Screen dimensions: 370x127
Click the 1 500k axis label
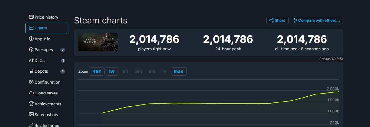pos(333,100)
